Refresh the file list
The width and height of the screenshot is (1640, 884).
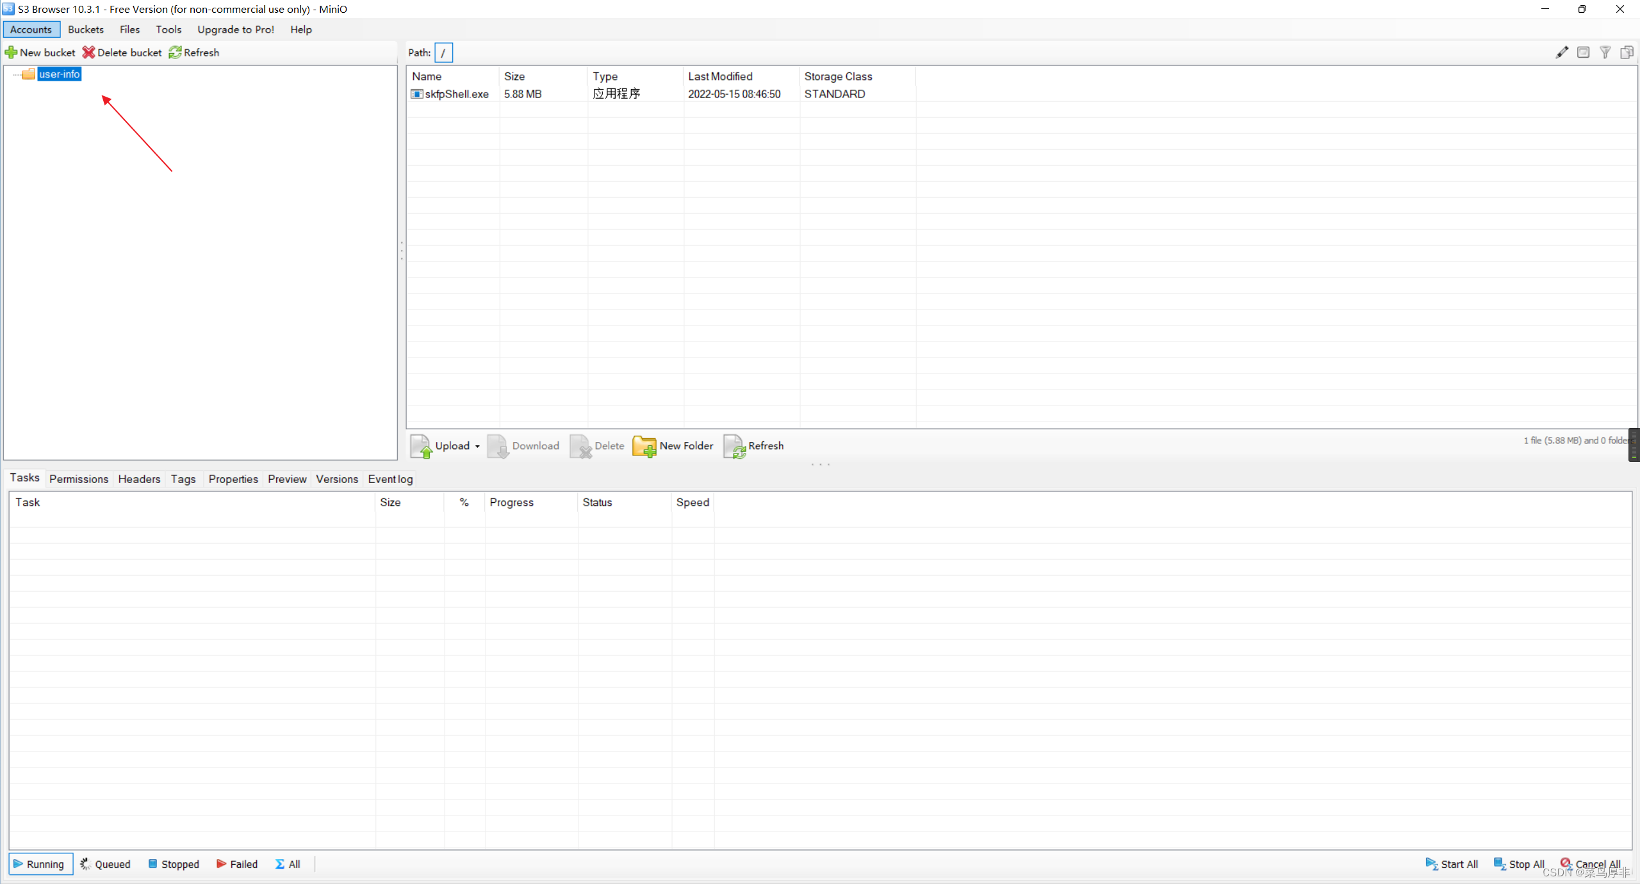pos(754,446)
